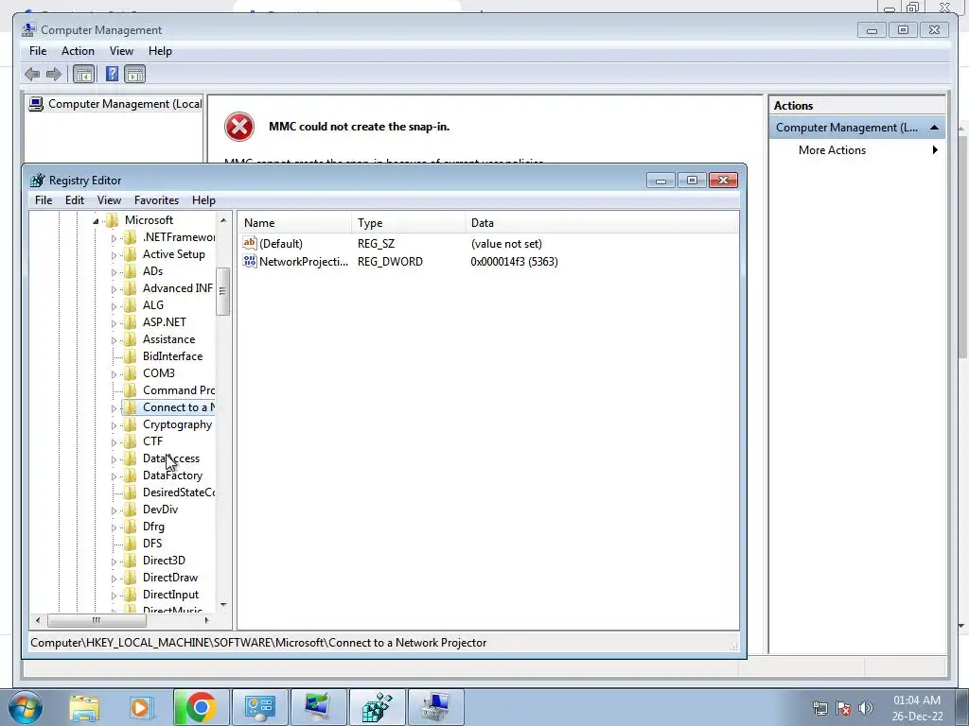This screenshot has height=726, width=969.
Task: Open Computer Management Help menu
Action: [160, 51]
